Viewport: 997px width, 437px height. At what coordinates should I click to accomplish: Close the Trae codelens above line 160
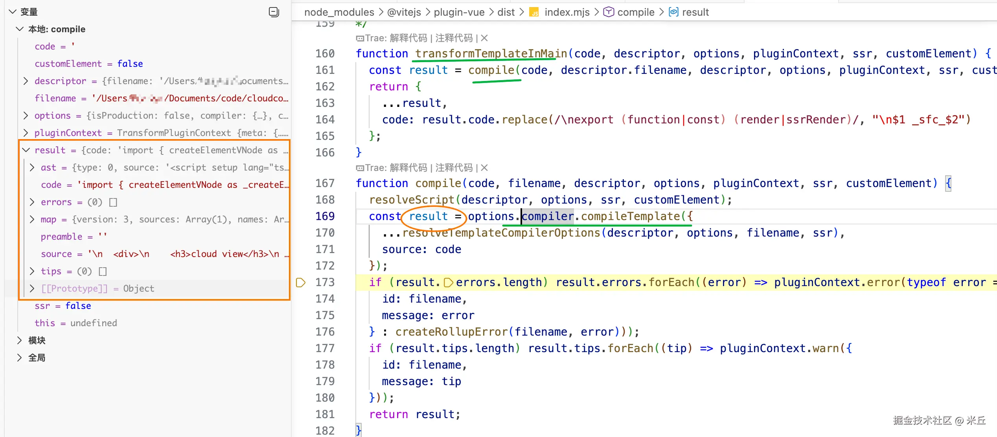(x=484, y=38)
